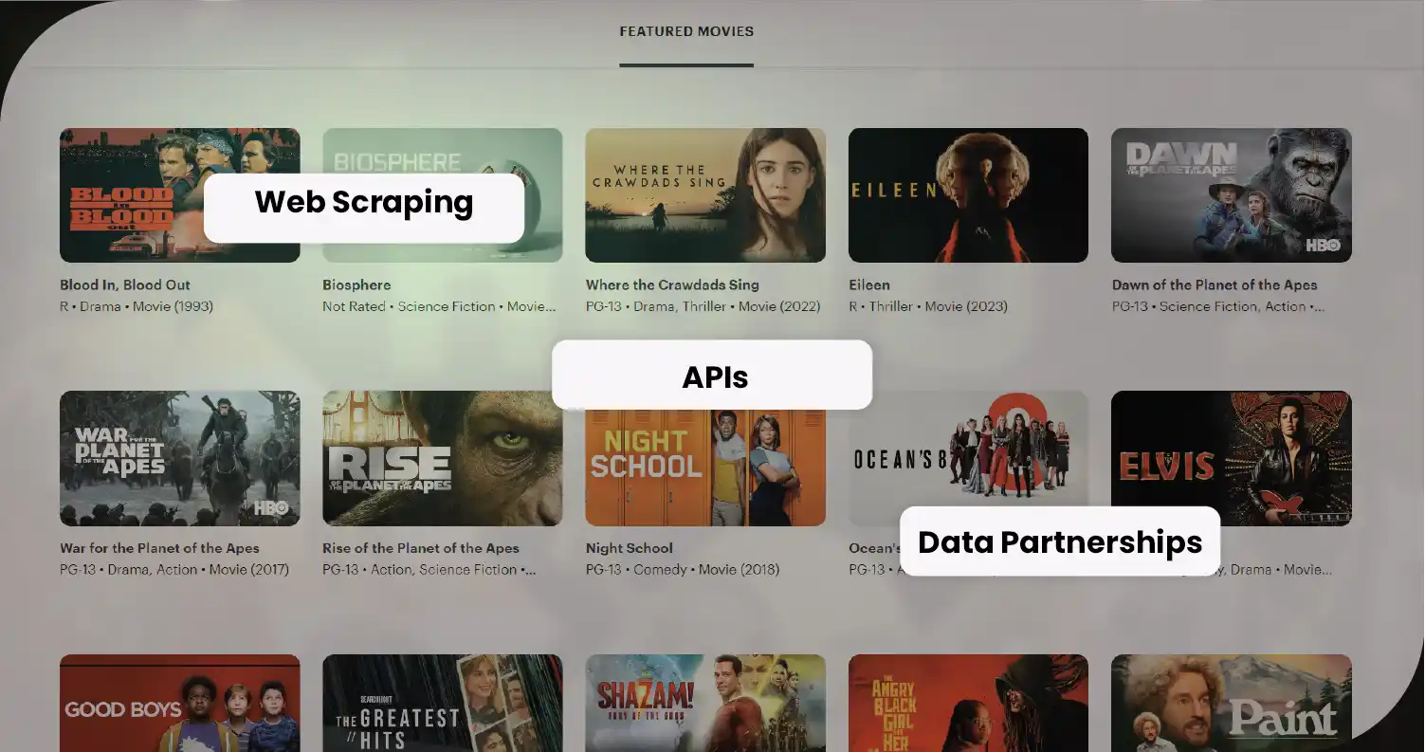This screenshot has height=752, width=1425.
Task: Open the Eileen movie thumbnail
Action: 967,195
